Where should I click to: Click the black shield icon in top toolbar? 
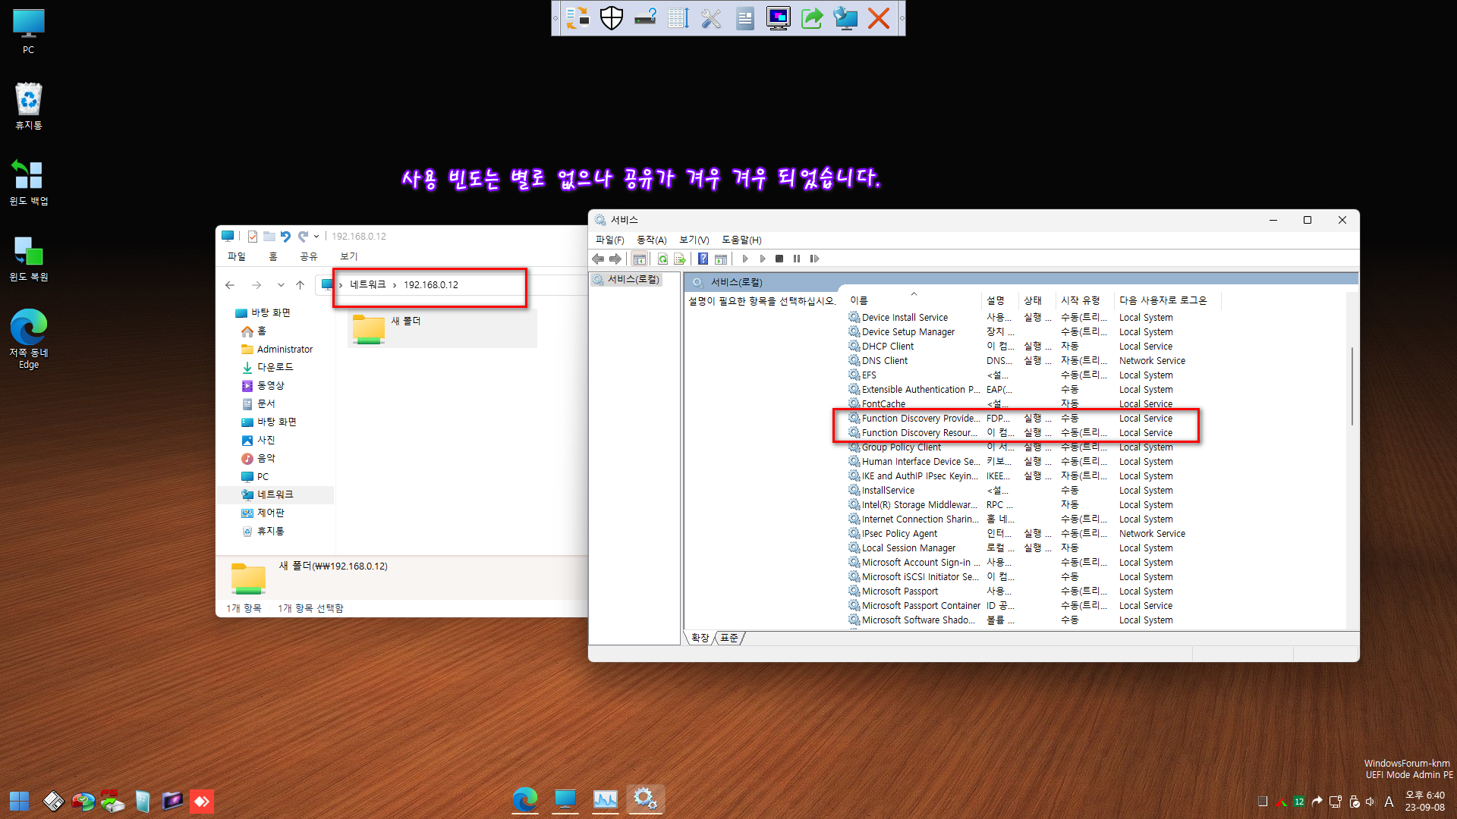coord(612,17)
